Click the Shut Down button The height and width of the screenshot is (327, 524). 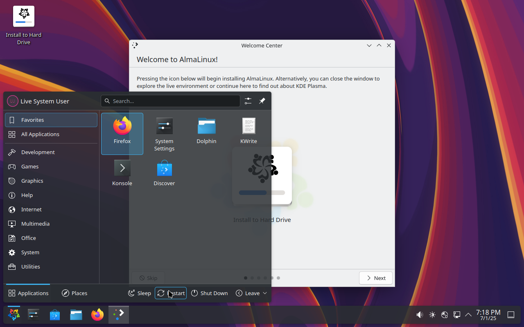click(209, 293)
